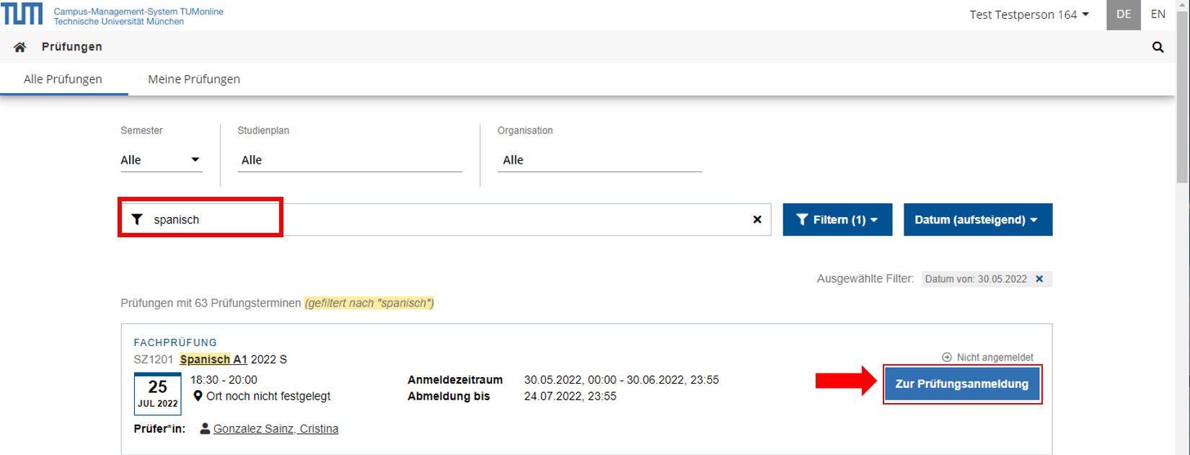Click the 25 JUL 2022 calendar icon
This screenshot has width=1190, height=455.
[x=157, y=394]
